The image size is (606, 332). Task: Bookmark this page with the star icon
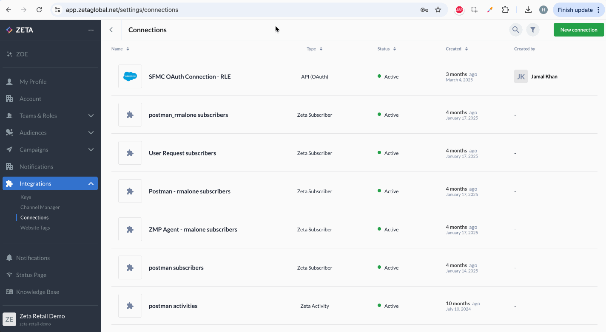[x=438, y=10]
